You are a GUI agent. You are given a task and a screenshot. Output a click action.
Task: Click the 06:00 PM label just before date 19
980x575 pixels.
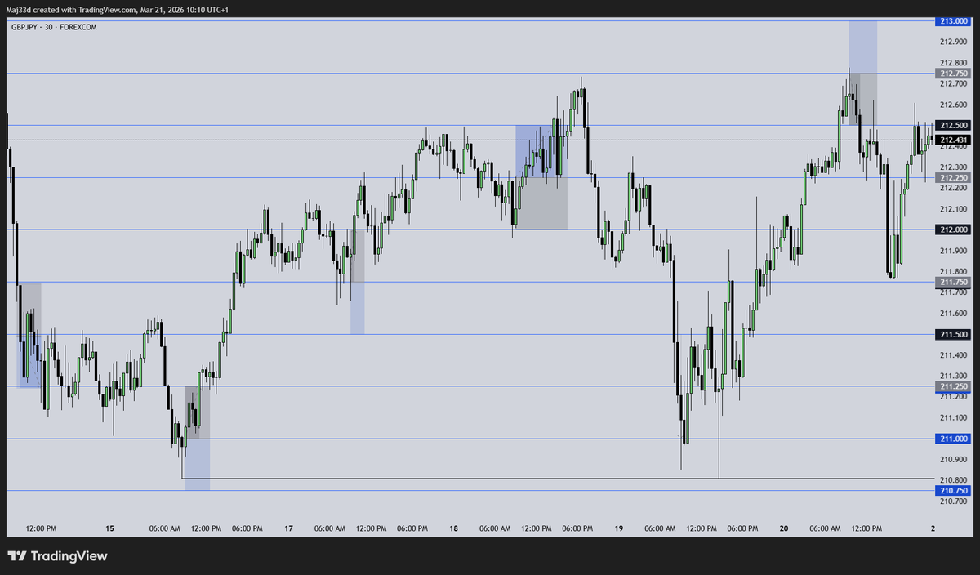click(x=577, y=528)
